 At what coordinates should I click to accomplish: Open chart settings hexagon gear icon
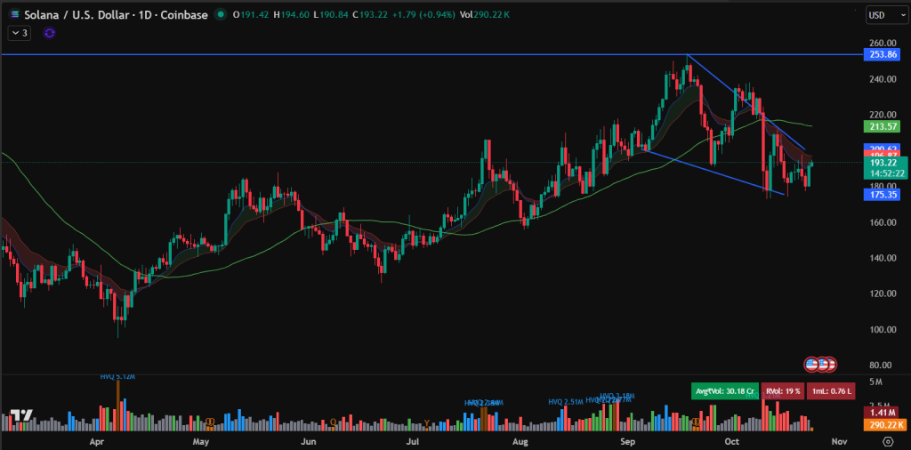point(889,441)
